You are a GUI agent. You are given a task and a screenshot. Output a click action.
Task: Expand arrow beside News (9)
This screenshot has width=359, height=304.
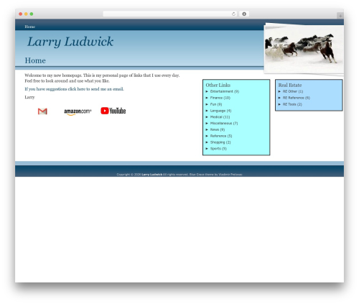[207, 129]
